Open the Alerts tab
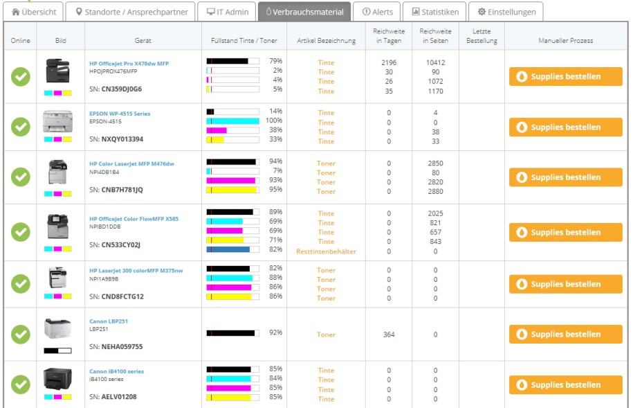The width and height of the screenshot is (633, 408). pos(377,12)
